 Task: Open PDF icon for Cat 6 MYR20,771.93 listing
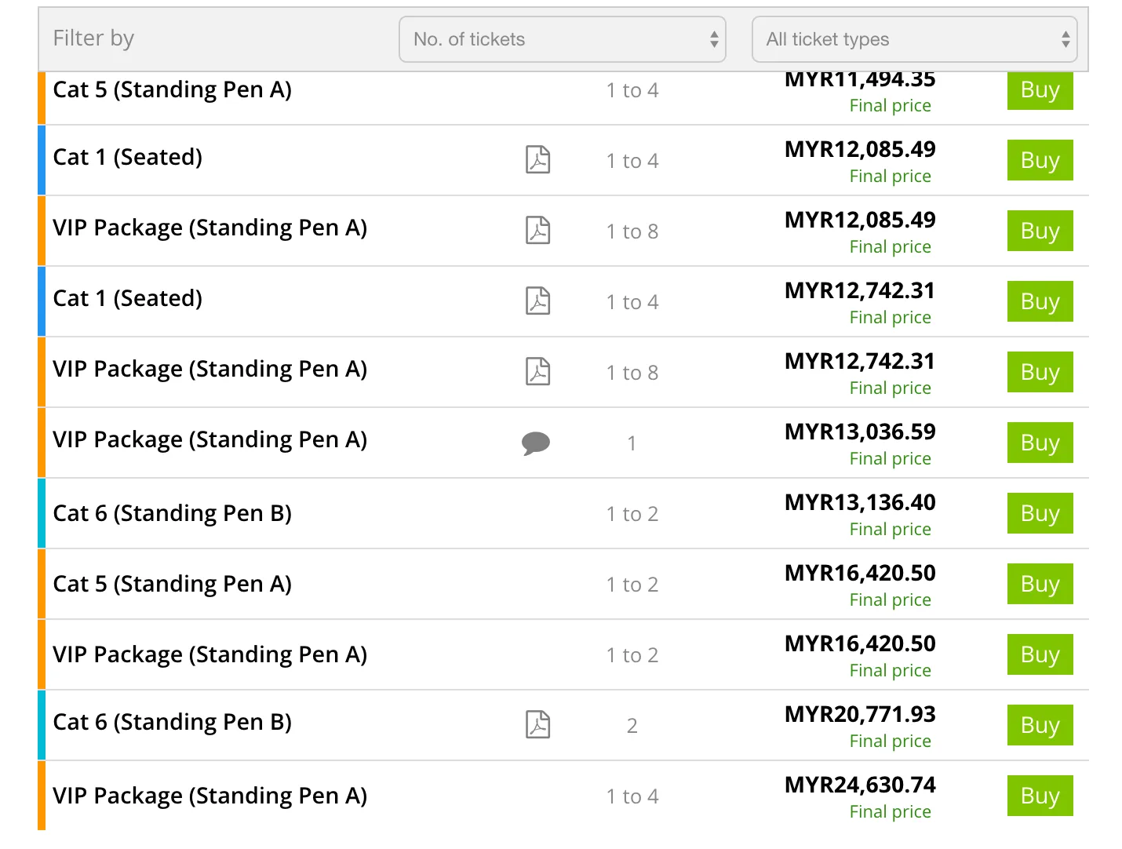(x=537, y=725)
